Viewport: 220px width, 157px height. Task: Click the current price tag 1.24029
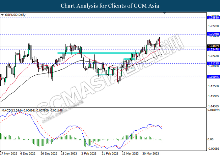(213, 46)
